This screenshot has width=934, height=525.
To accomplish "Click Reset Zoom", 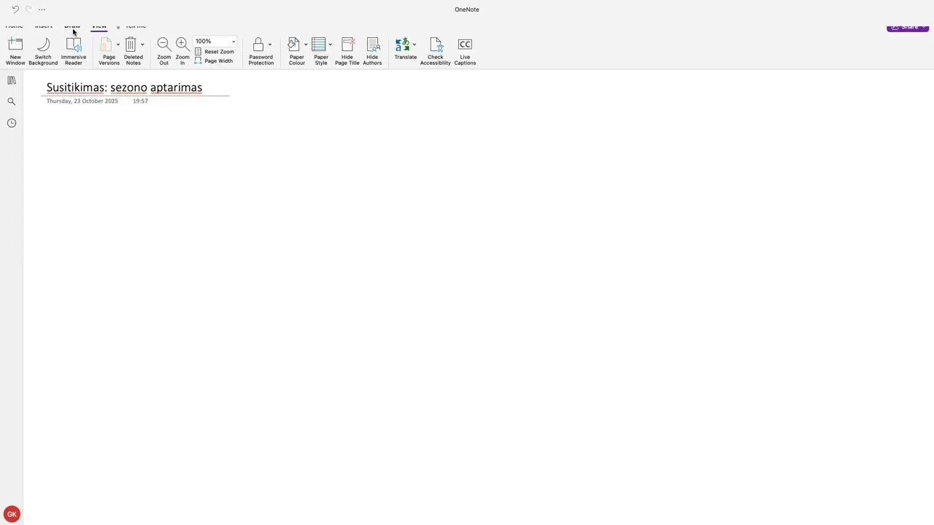I will click(x=215, y=52).
